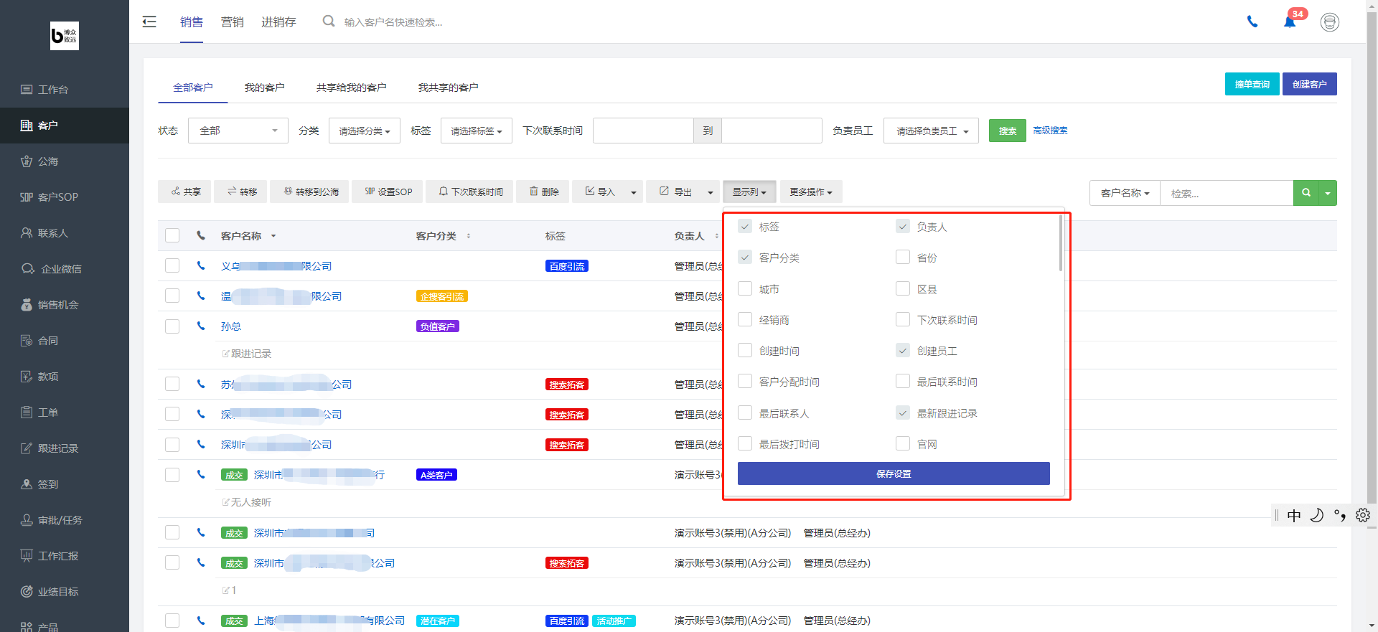The image size is (1378, 632).
Task: Select the 全部客户 tab
Action: pyautogui.click(x=192, y=88)
